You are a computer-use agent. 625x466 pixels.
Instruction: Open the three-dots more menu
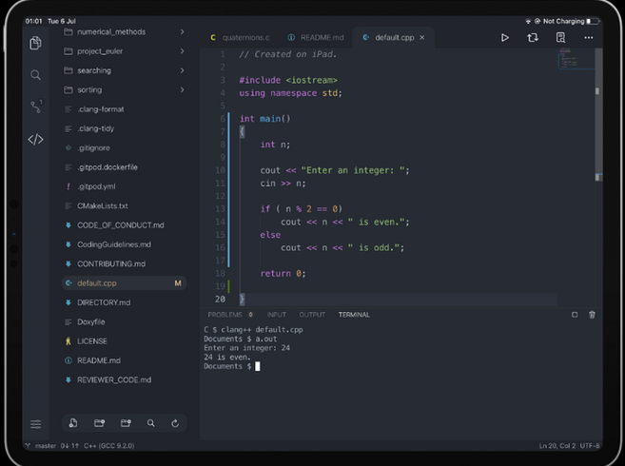(x=588, y=37)
